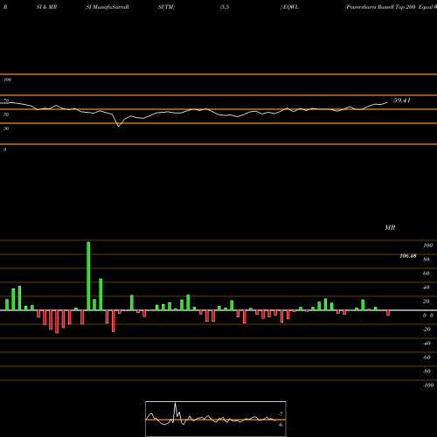Click the MR axis label 80
This screenshot has height=437, width=437.
[427, 260]
